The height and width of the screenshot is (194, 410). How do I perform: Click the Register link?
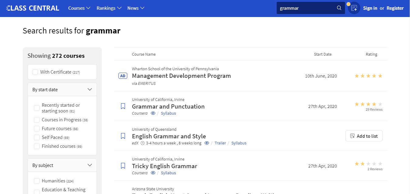pos(395,8)
